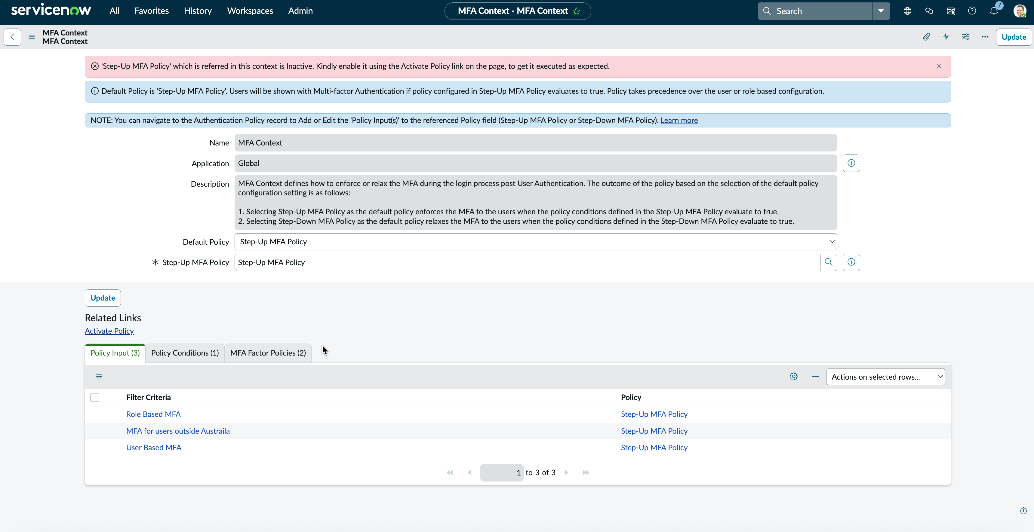Click the Update button in the header
The image size is (1034, 532).
(x=1014, y=37)
